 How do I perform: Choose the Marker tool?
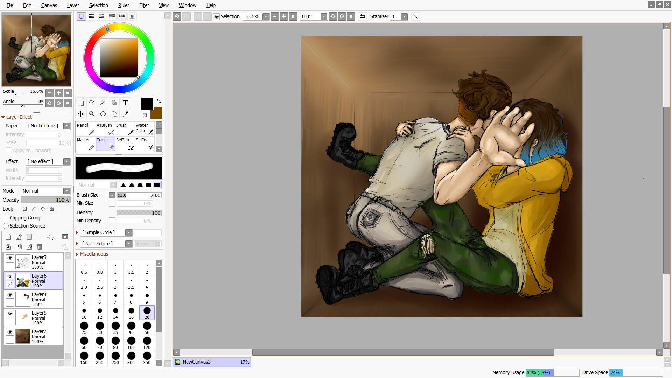click(86, 143)
